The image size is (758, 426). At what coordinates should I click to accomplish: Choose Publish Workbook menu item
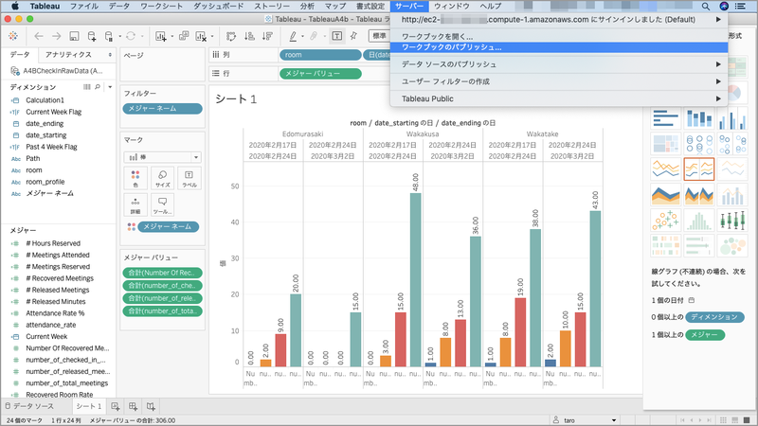pyautogui.click(x=559, y=47)
